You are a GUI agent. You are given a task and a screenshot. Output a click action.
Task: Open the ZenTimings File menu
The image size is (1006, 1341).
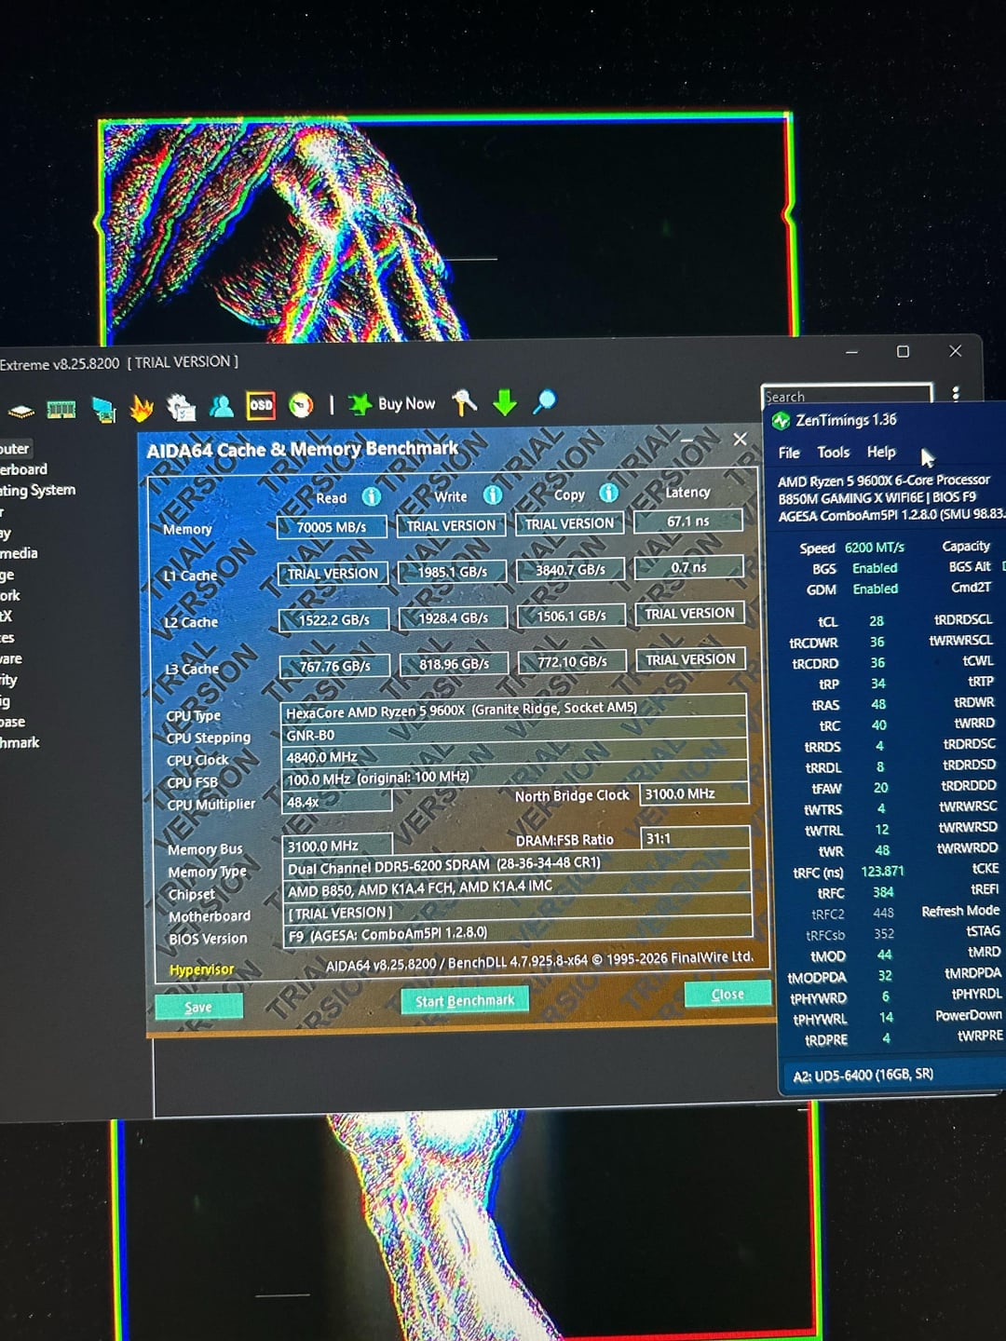pos(789,453)
